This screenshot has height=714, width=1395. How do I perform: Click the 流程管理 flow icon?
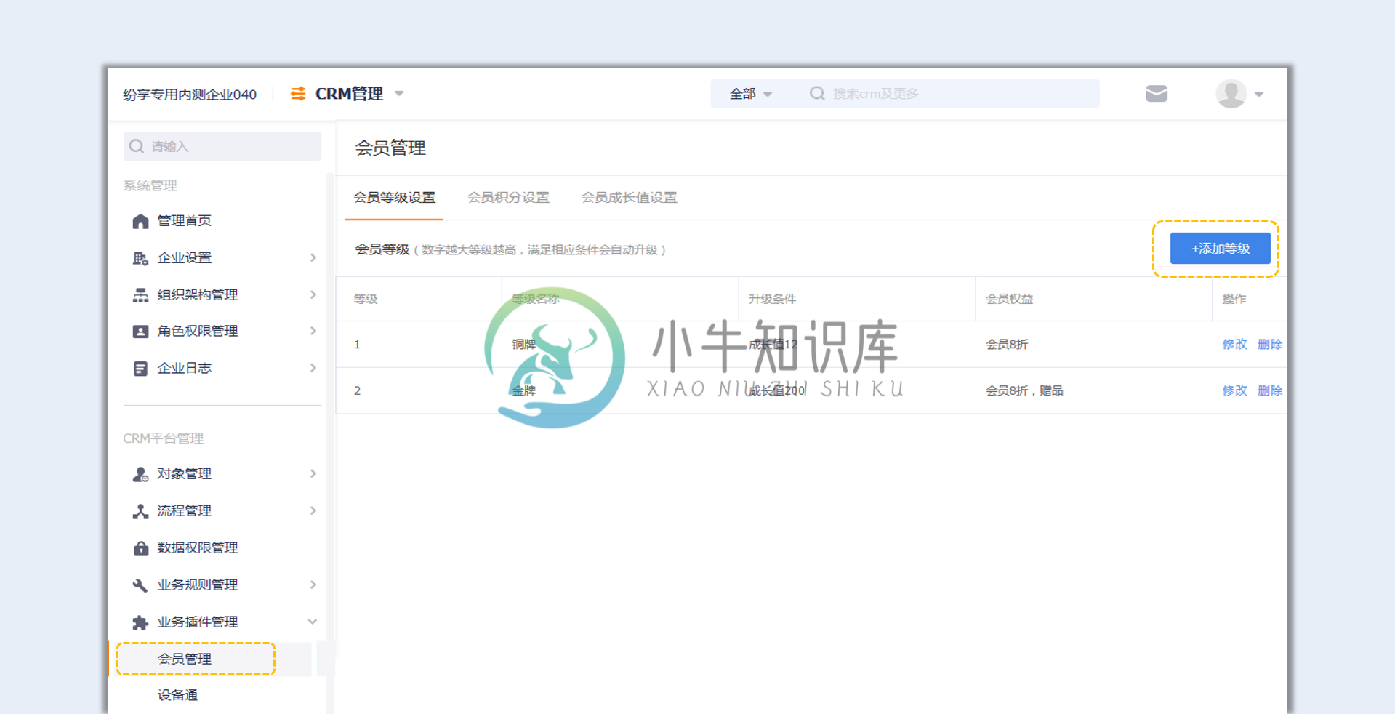point(140,511)
